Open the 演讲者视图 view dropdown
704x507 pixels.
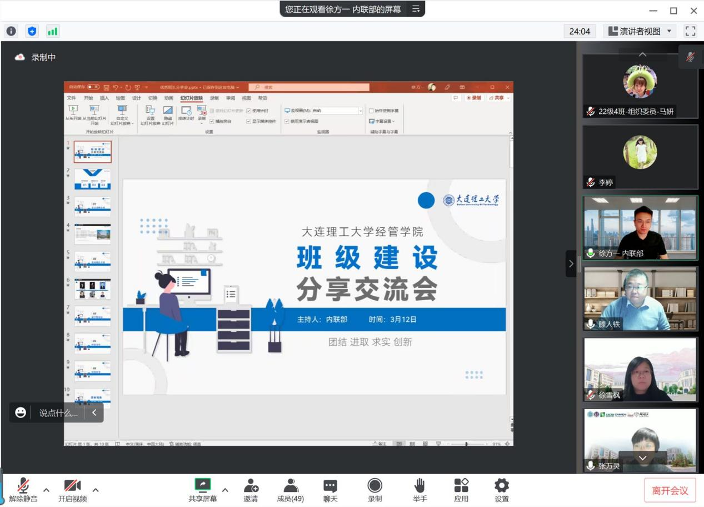640,32
